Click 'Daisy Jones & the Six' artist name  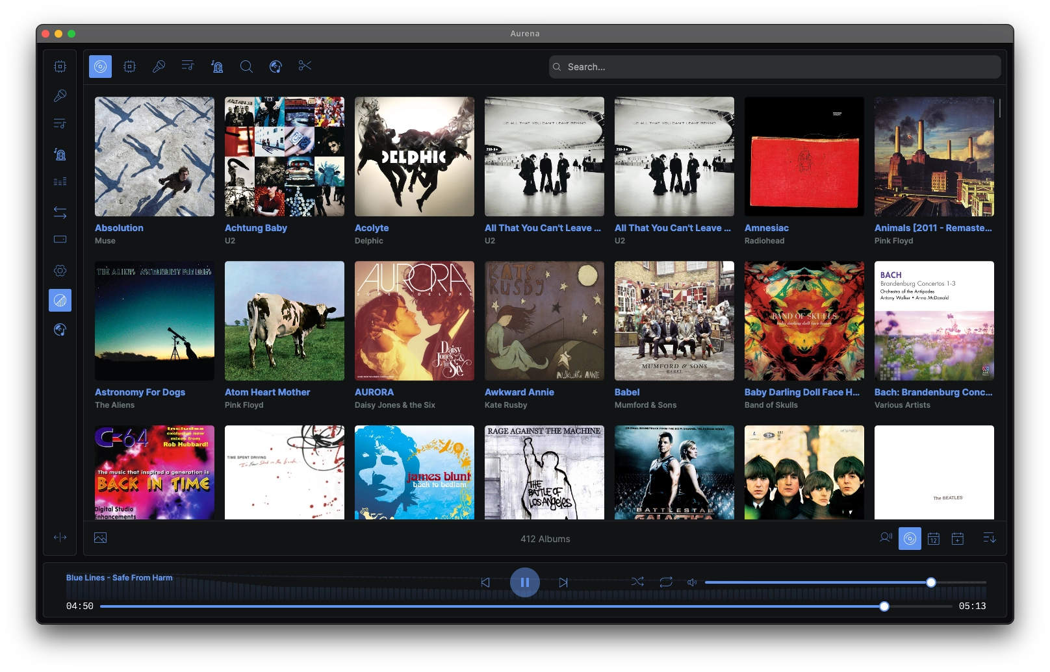[x=395, y=405]
